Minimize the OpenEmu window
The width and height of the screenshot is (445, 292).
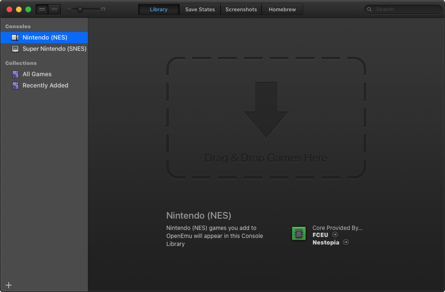[x=19, y=9]
